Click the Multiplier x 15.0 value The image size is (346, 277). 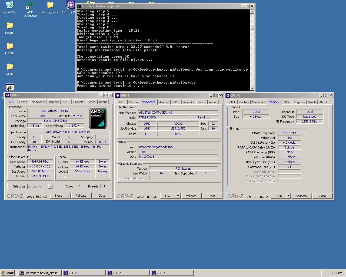coord(40,166)
